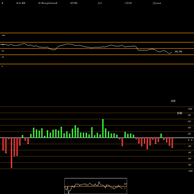Click the 20 axis label on MR panel
Viewport: 194px width, 194px height.
(189, 134)
